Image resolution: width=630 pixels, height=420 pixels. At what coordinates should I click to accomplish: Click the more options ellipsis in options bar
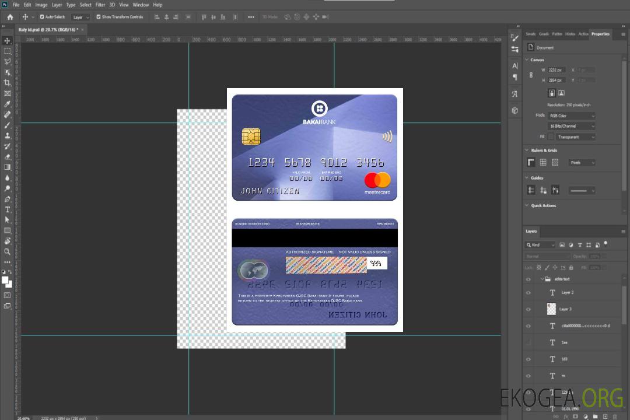[x=251, y=17]
